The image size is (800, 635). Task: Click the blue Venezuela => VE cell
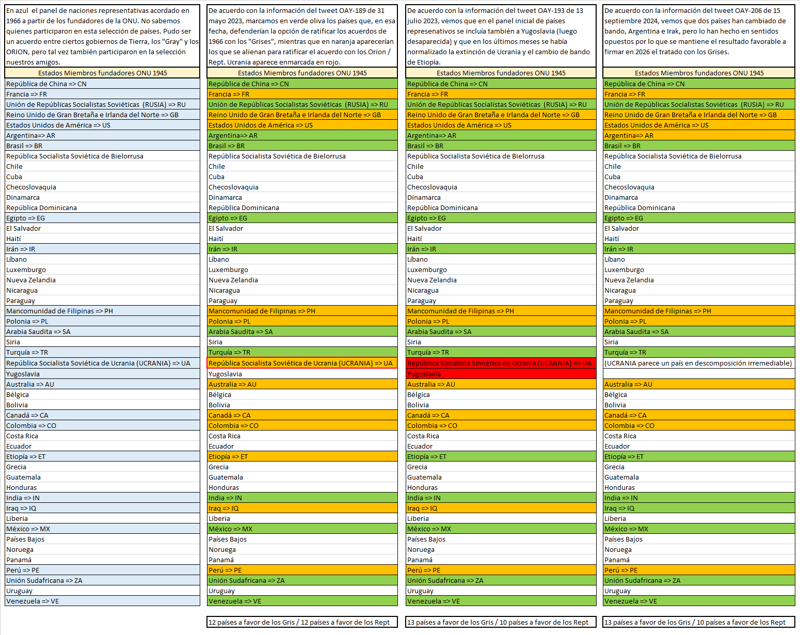click(102, 601)
